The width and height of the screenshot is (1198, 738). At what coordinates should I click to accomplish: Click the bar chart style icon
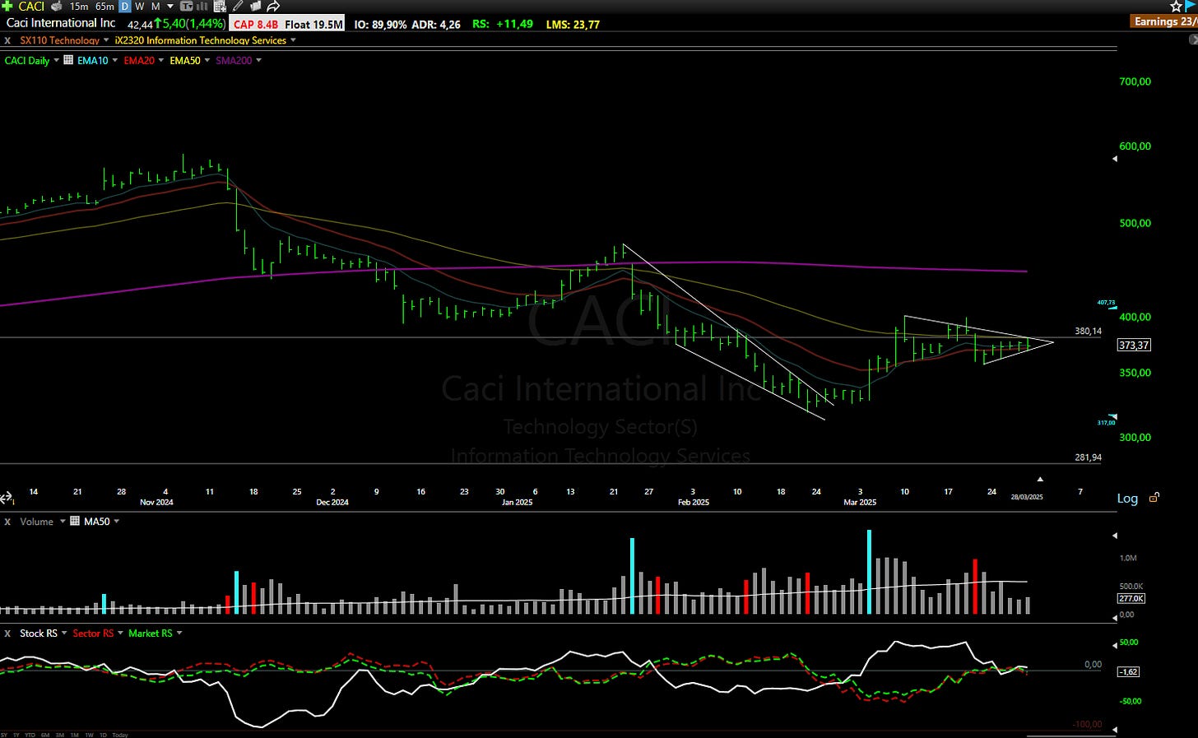pos(202,7)
